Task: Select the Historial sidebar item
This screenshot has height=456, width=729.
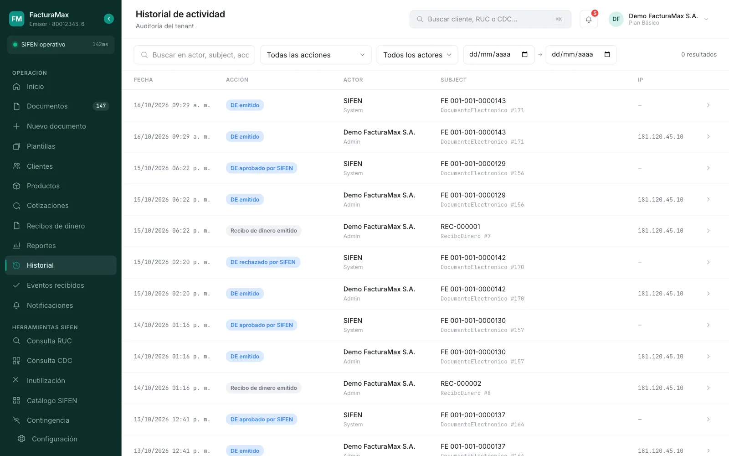Action: (61, 265)
